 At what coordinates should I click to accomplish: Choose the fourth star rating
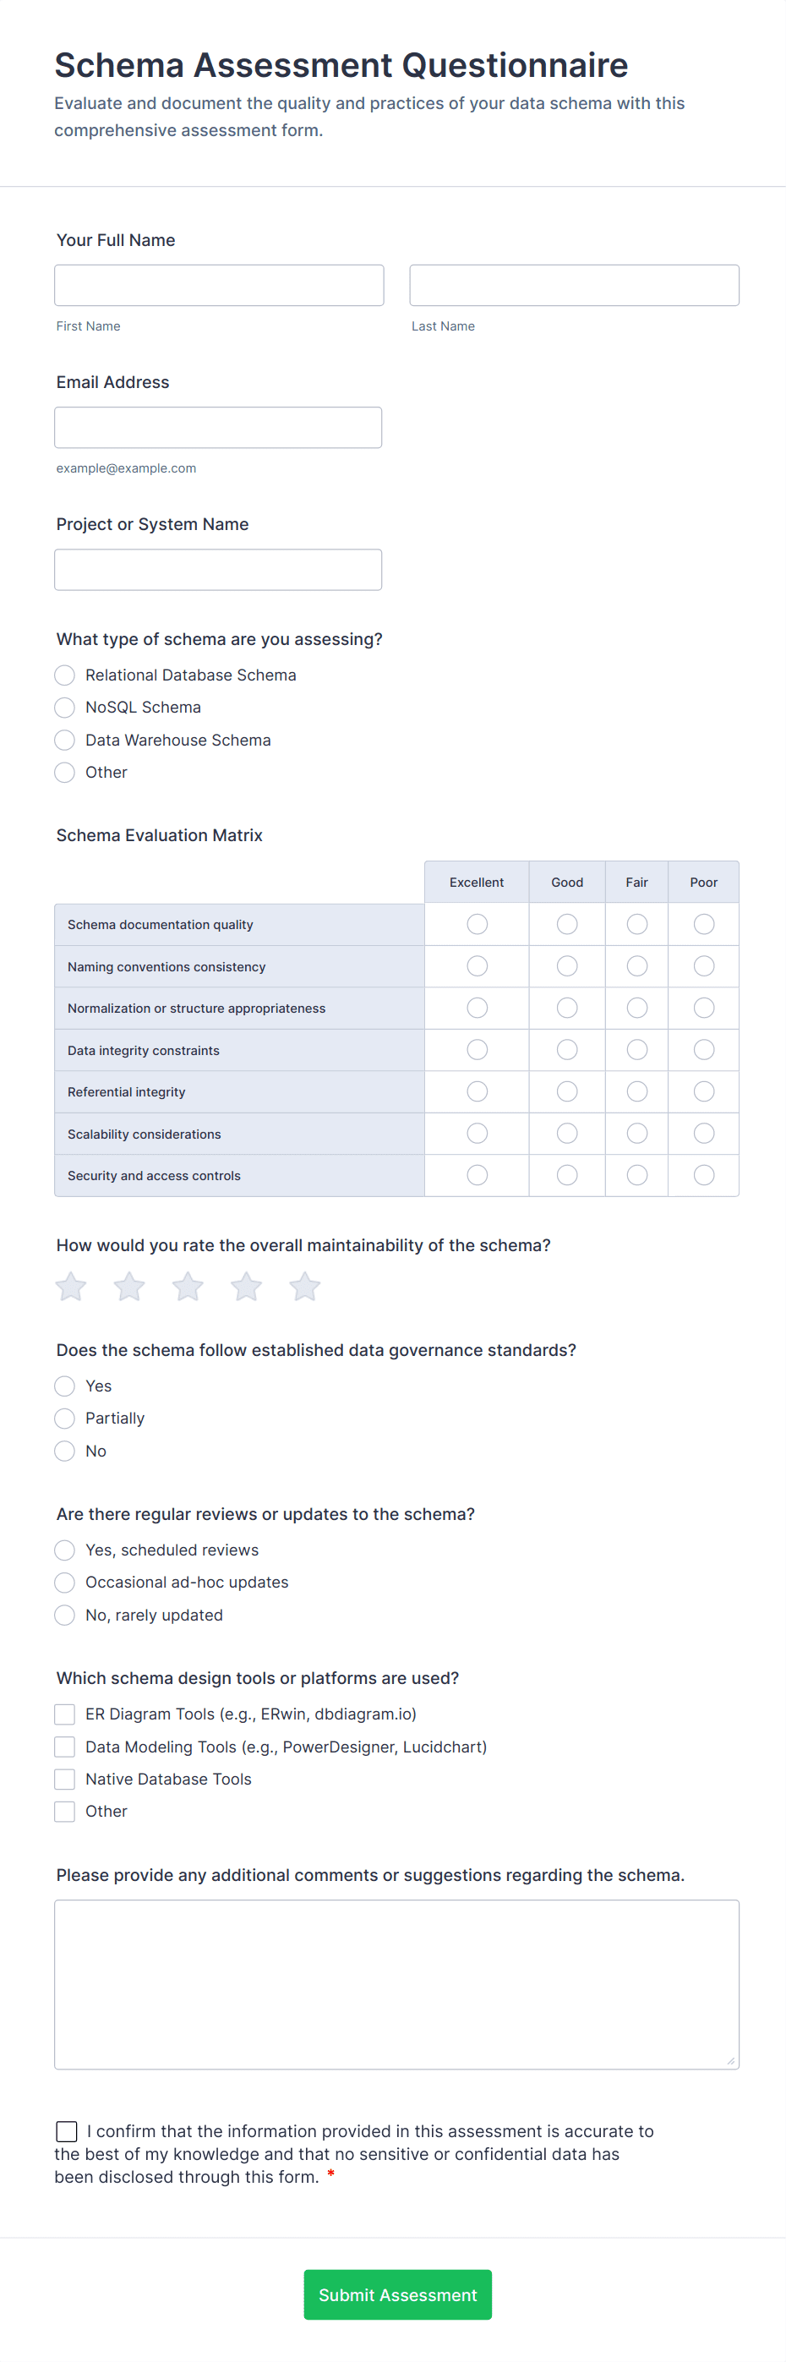(246, 1287)
